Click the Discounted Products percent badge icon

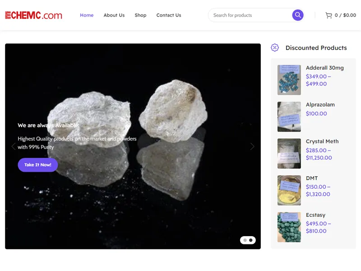(x=275, y=47)
